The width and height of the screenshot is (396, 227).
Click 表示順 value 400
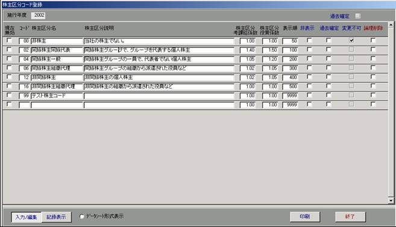pos(290,77)
